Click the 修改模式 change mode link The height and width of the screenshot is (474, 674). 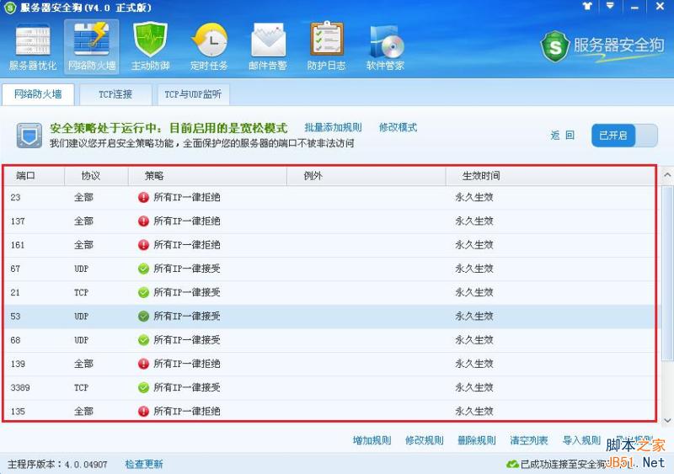[x=398, y=127]
